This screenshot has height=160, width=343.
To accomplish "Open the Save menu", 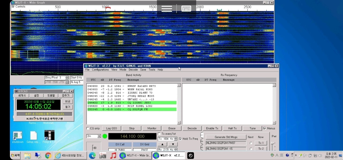I will 143,70.
